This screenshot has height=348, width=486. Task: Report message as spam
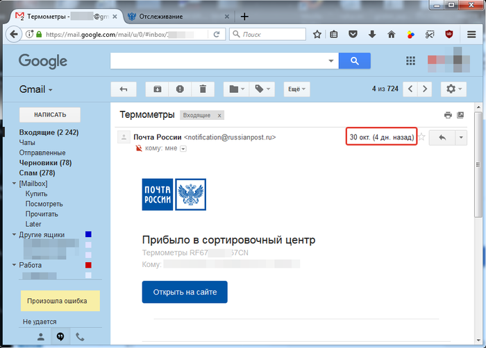[x=180, y=89]
